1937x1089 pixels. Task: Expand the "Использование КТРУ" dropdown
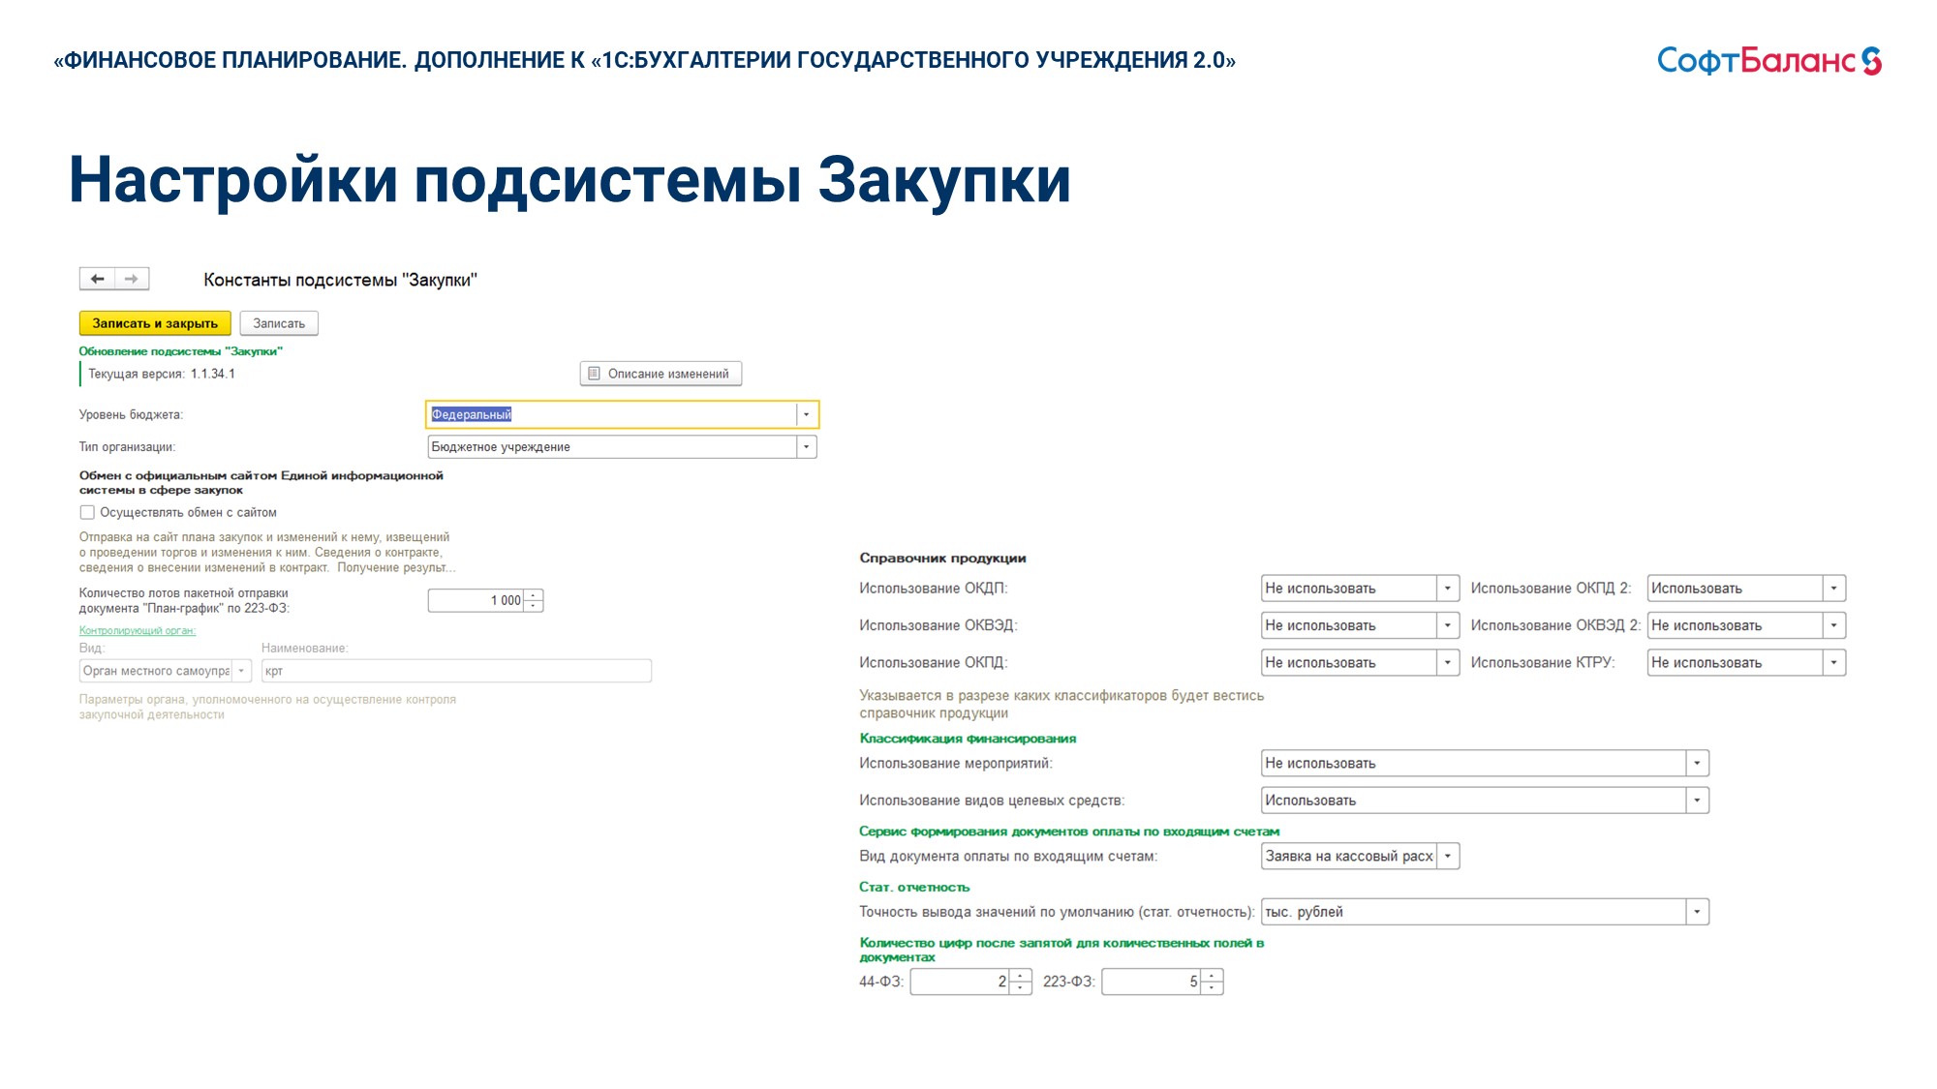[x=1833, y=663]
